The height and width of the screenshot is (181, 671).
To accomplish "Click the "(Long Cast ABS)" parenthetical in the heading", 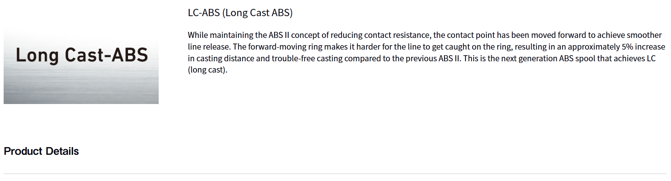I will coord(257,13).
